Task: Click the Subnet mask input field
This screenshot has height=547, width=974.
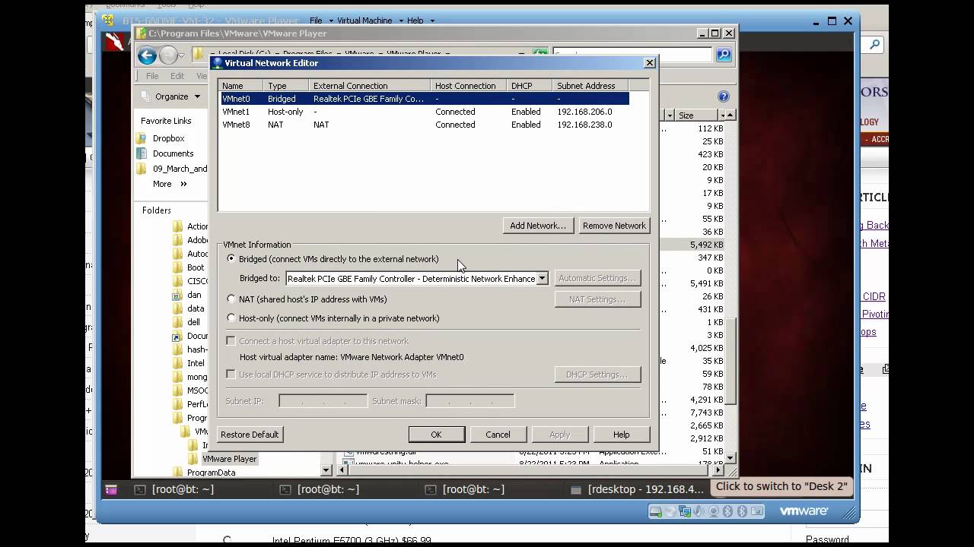Action: point(470,401)
